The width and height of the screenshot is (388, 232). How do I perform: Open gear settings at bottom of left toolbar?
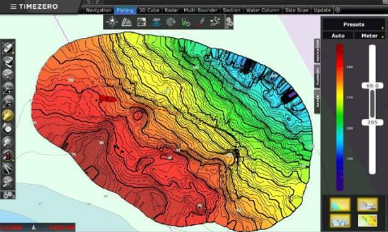coord(8,195)
